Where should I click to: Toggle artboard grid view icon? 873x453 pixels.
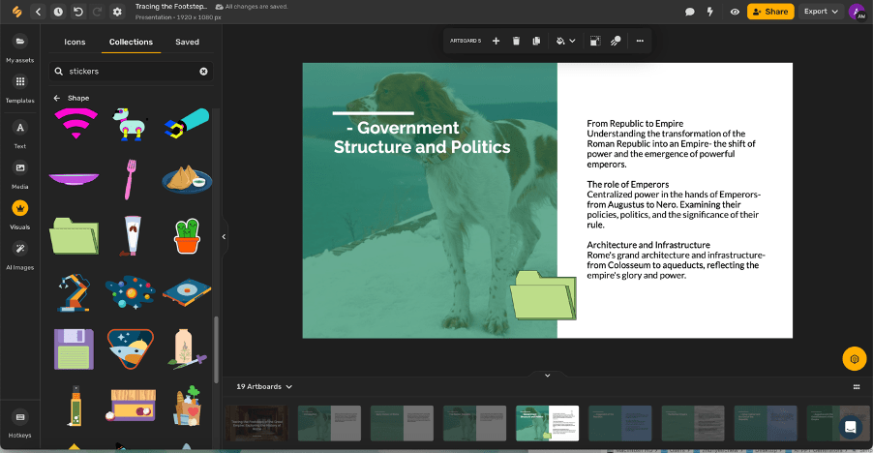tap(856, 386)
